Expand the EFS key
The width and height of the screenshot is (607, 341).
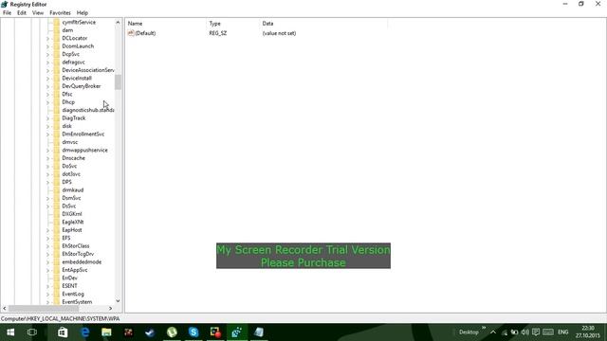(48, 238)
